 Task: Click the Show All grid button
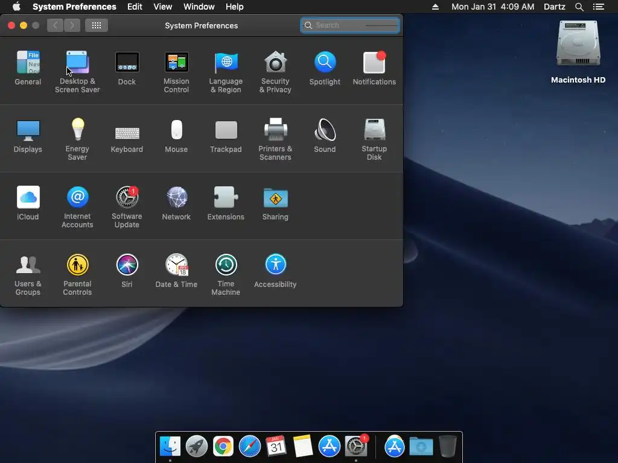(x=97, y=25)
